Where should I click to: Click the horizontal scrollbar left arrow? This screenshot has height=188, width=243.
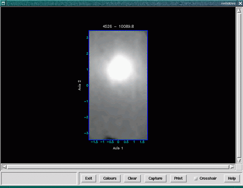pos(4,167)
